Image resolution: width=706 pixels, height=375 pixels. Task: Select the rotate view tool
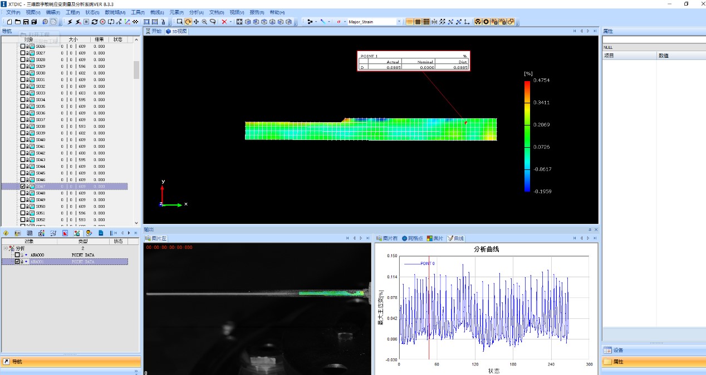[x=188, y=22]
